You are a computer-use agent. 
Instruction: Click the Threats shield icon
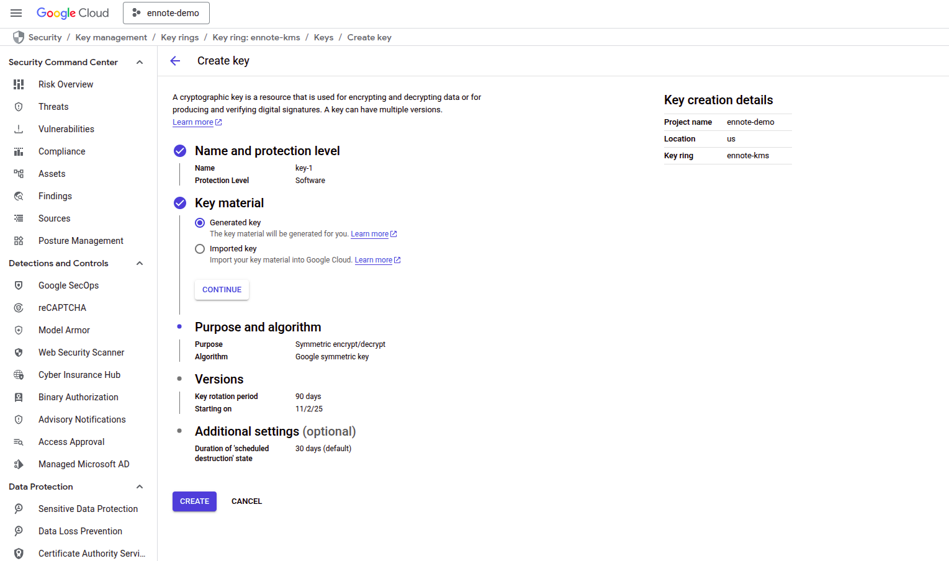(x=19, y=107)
